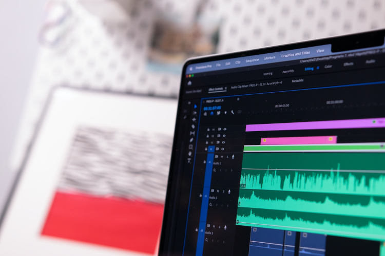Open the Apple menu
This screenshot has width=385, height=256.
(x=191, y=69)
